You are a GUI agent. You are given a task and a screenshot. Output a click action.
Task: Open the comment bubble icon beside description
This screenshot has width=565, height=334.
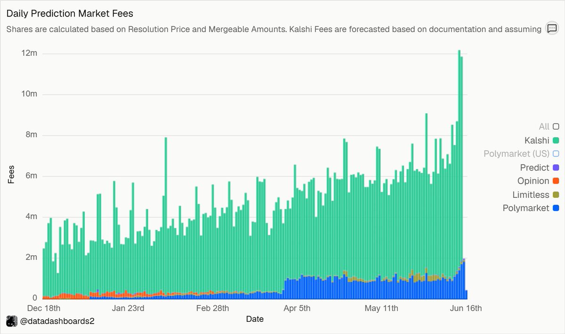pos(552,28)
